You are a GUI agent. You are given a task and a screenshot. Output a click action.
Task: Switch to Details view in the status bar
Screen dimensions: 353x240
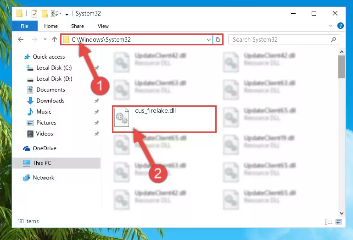329,222
